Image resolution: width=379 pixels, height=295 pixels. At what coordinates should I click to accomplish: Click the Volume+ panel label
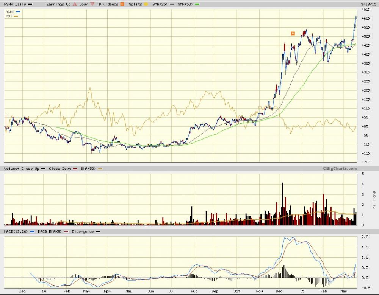[11, 169]
